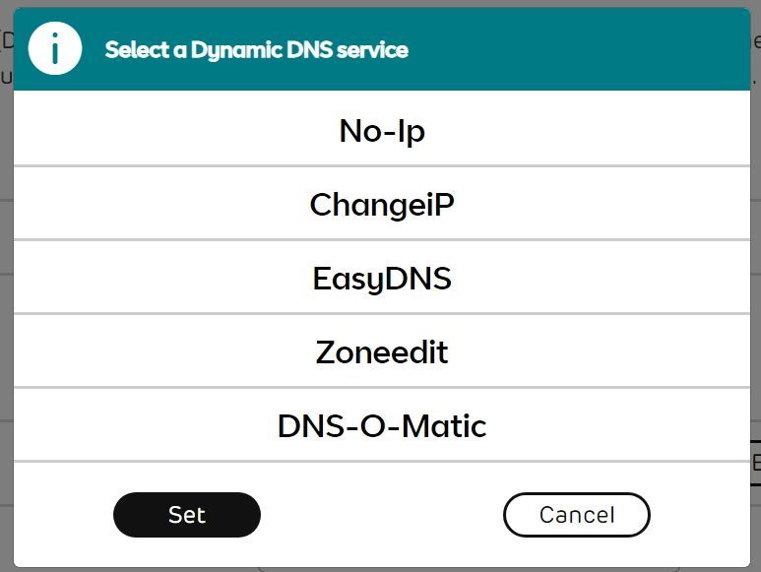
Task: Click the info icon in dialog header
Action: tap(54, 49)
